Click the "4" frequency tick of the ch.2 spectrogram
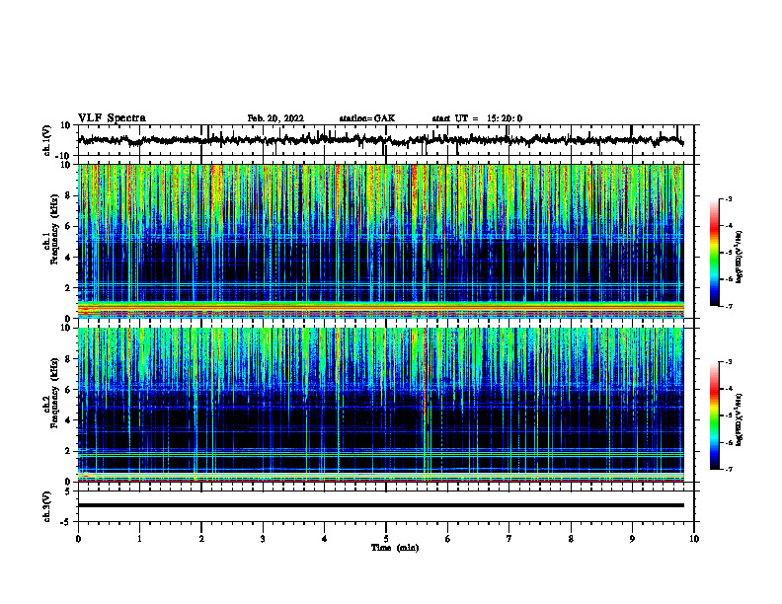 (x=68, y=420)
